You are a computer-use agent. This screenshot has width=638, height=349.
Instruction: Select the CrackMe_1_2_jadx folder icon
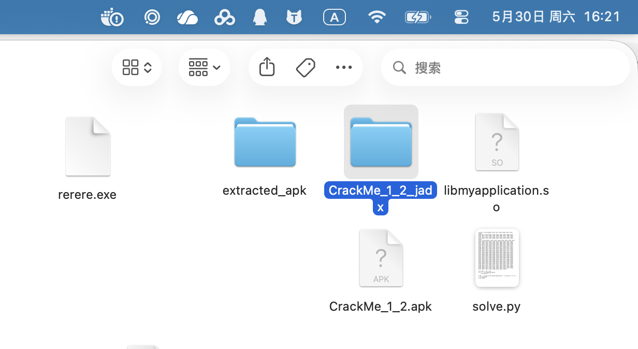[x=381, y=142]
